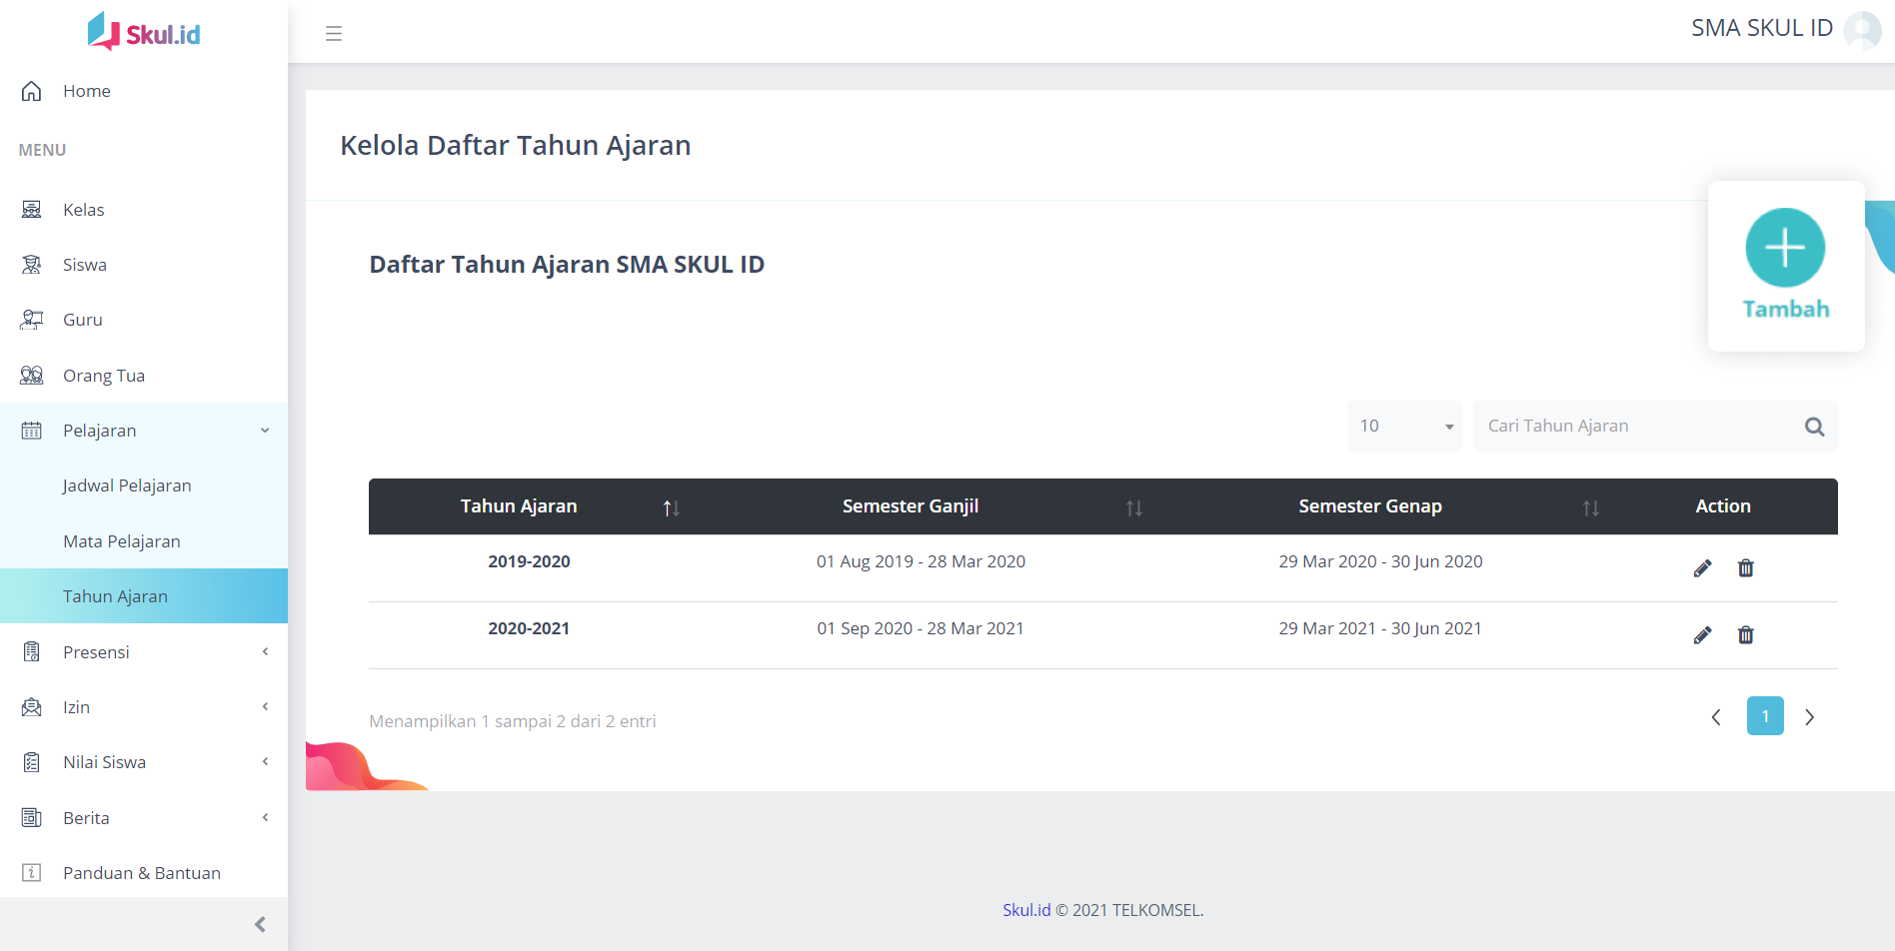Viewport: 1895px width, 951px height.
Task: Open the entries per page dropdown
Action: [x=1404, y=427]
